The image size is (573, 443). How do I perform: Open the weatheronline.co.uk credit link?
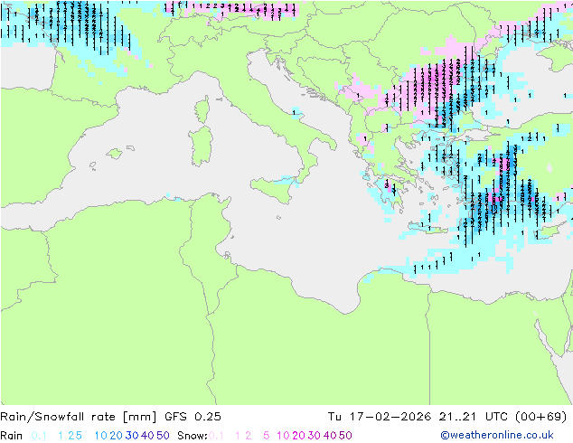(x=497, y=435)
